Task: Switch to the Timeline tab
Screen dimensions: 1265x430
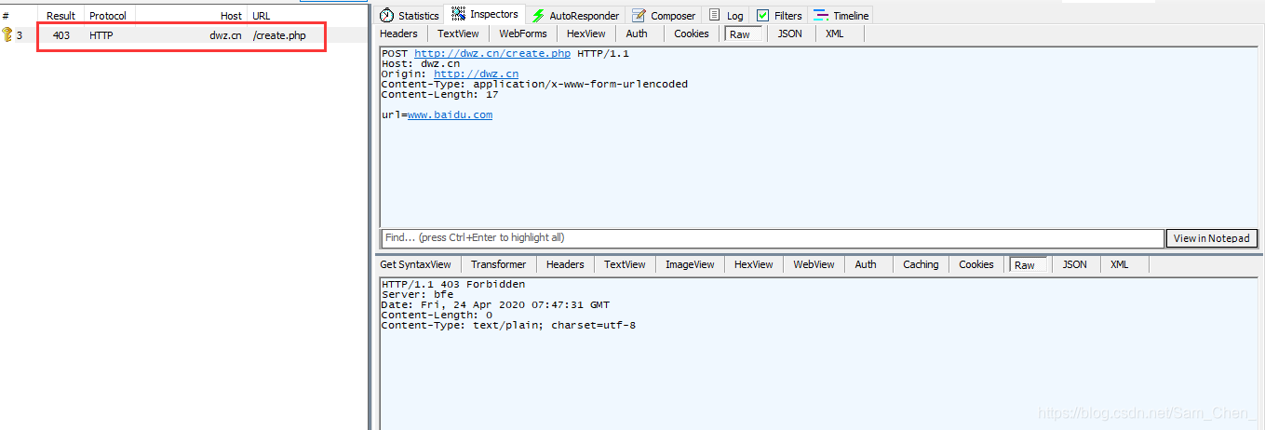Action: [x=841, y=16]
